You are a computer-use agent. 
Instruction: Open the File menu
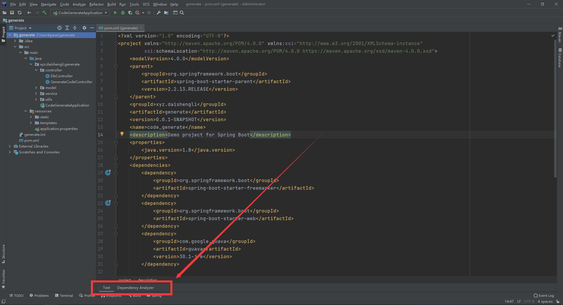pos(13,4)
